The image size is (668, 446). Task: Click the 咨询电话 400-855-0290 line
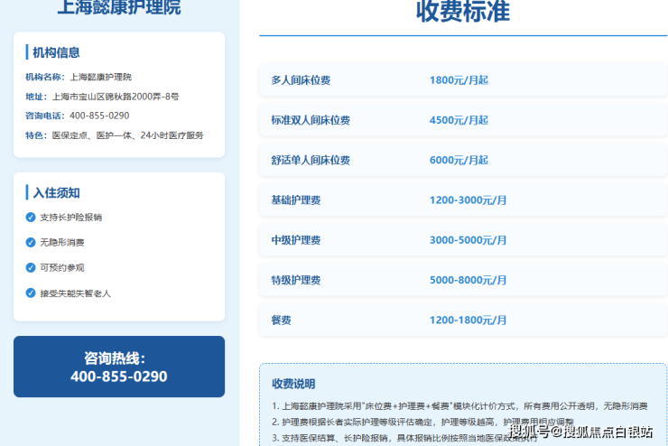pyautogui.click(x=77, y=116)
